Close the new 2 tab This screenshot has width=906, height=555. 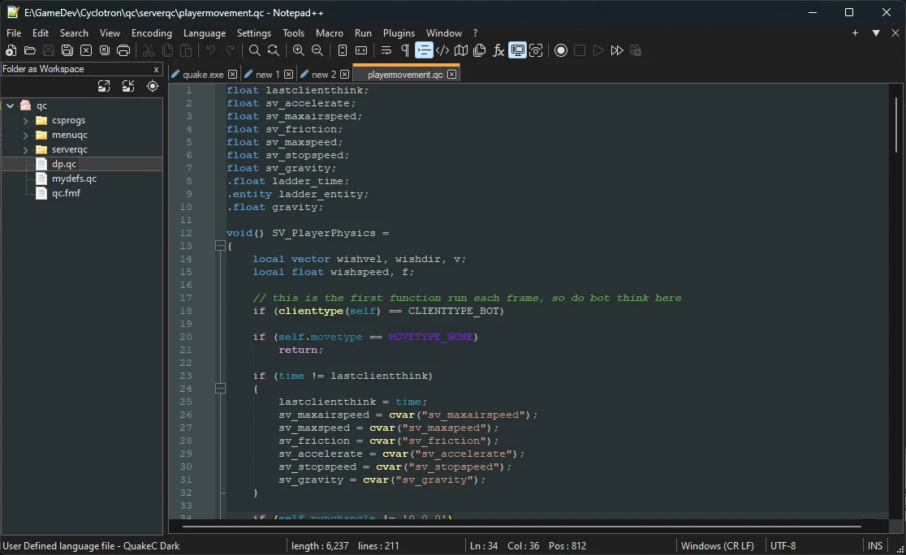click(345, 75)
